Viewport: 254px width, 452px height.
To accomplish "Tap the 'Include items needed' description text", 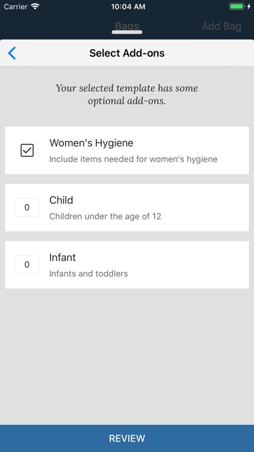I will pyautogui.click(x=134, y=159).
